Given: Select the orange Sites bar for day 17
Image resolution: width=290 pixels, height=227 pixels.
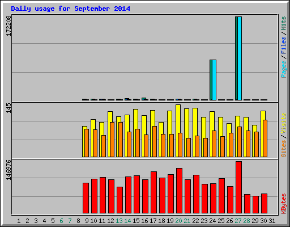Looking at the screenshot, I should [155, 141].
